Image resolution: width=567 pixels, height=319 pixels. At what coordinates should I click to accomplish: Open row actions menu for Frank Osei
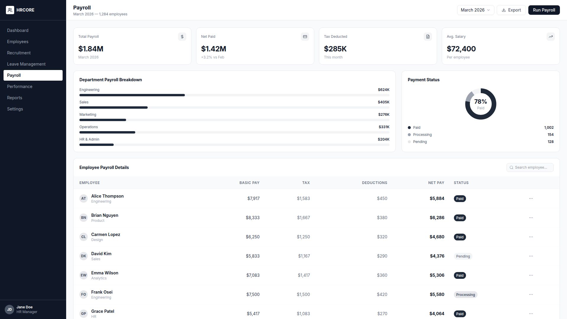tap(531, 294)
